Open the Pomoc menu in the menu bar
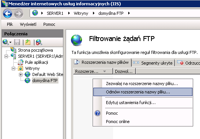The height and width of the screenshot is (139, 200). click(49, 24)
